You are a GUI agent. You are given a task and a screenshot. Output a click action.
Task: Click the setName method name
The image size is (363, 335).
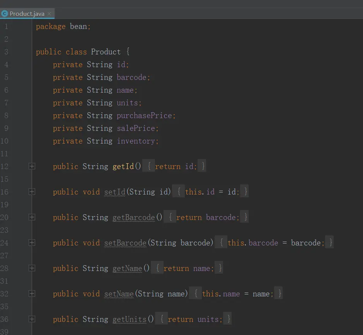(119, 294)
